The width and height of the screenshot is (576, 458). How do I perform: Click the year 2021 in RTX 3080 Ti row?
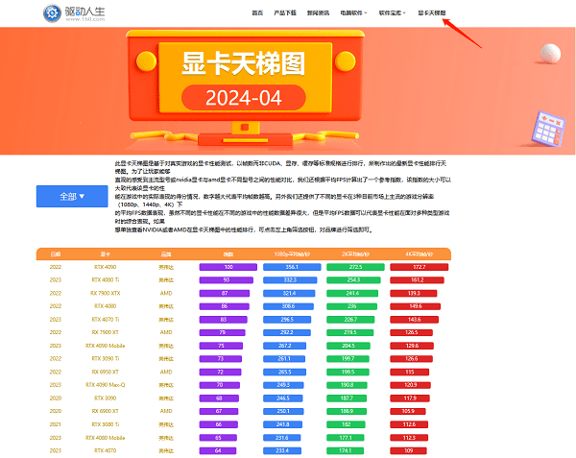point(56,424)
